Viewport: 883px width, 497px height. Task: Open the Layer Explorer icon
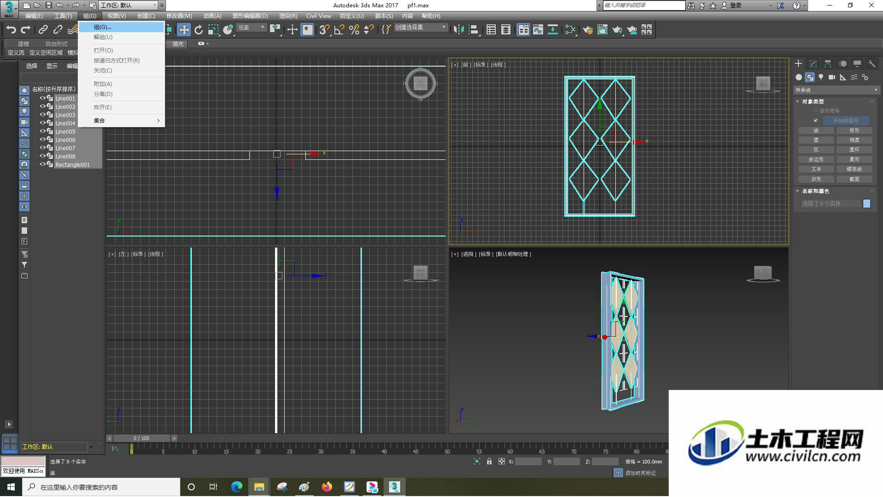pos(506,30)
